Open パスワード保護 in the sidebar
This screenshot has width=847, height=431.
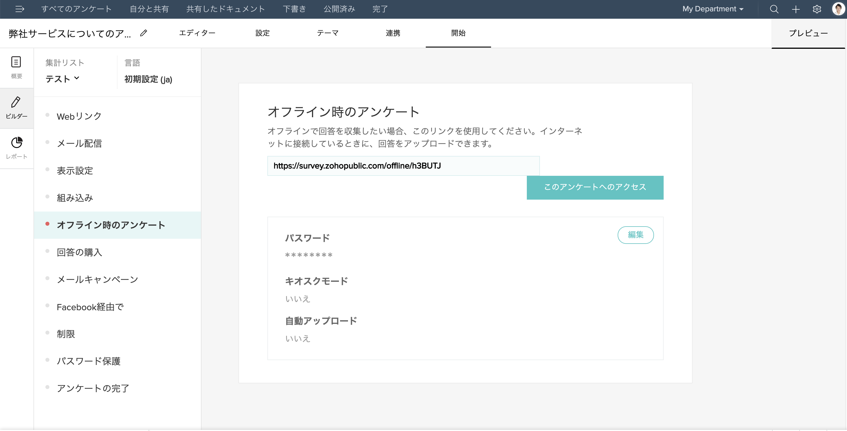tap(89, 361)
